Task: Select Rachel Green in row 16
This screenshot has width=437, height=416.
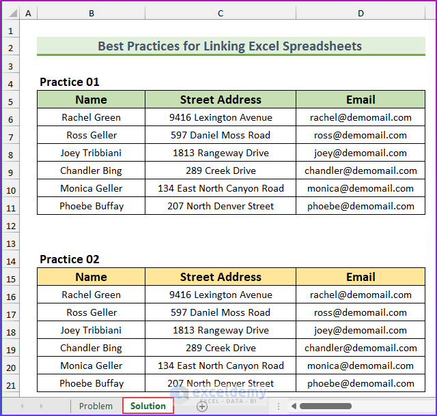Action: tap(91, 295)
